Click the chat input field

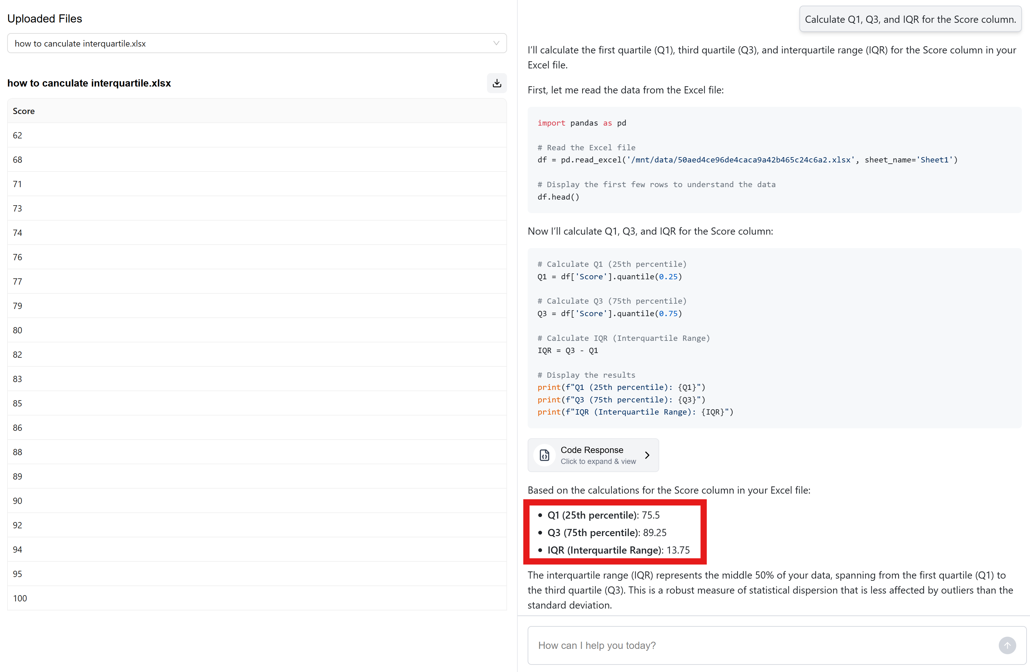tap(762, 645)
